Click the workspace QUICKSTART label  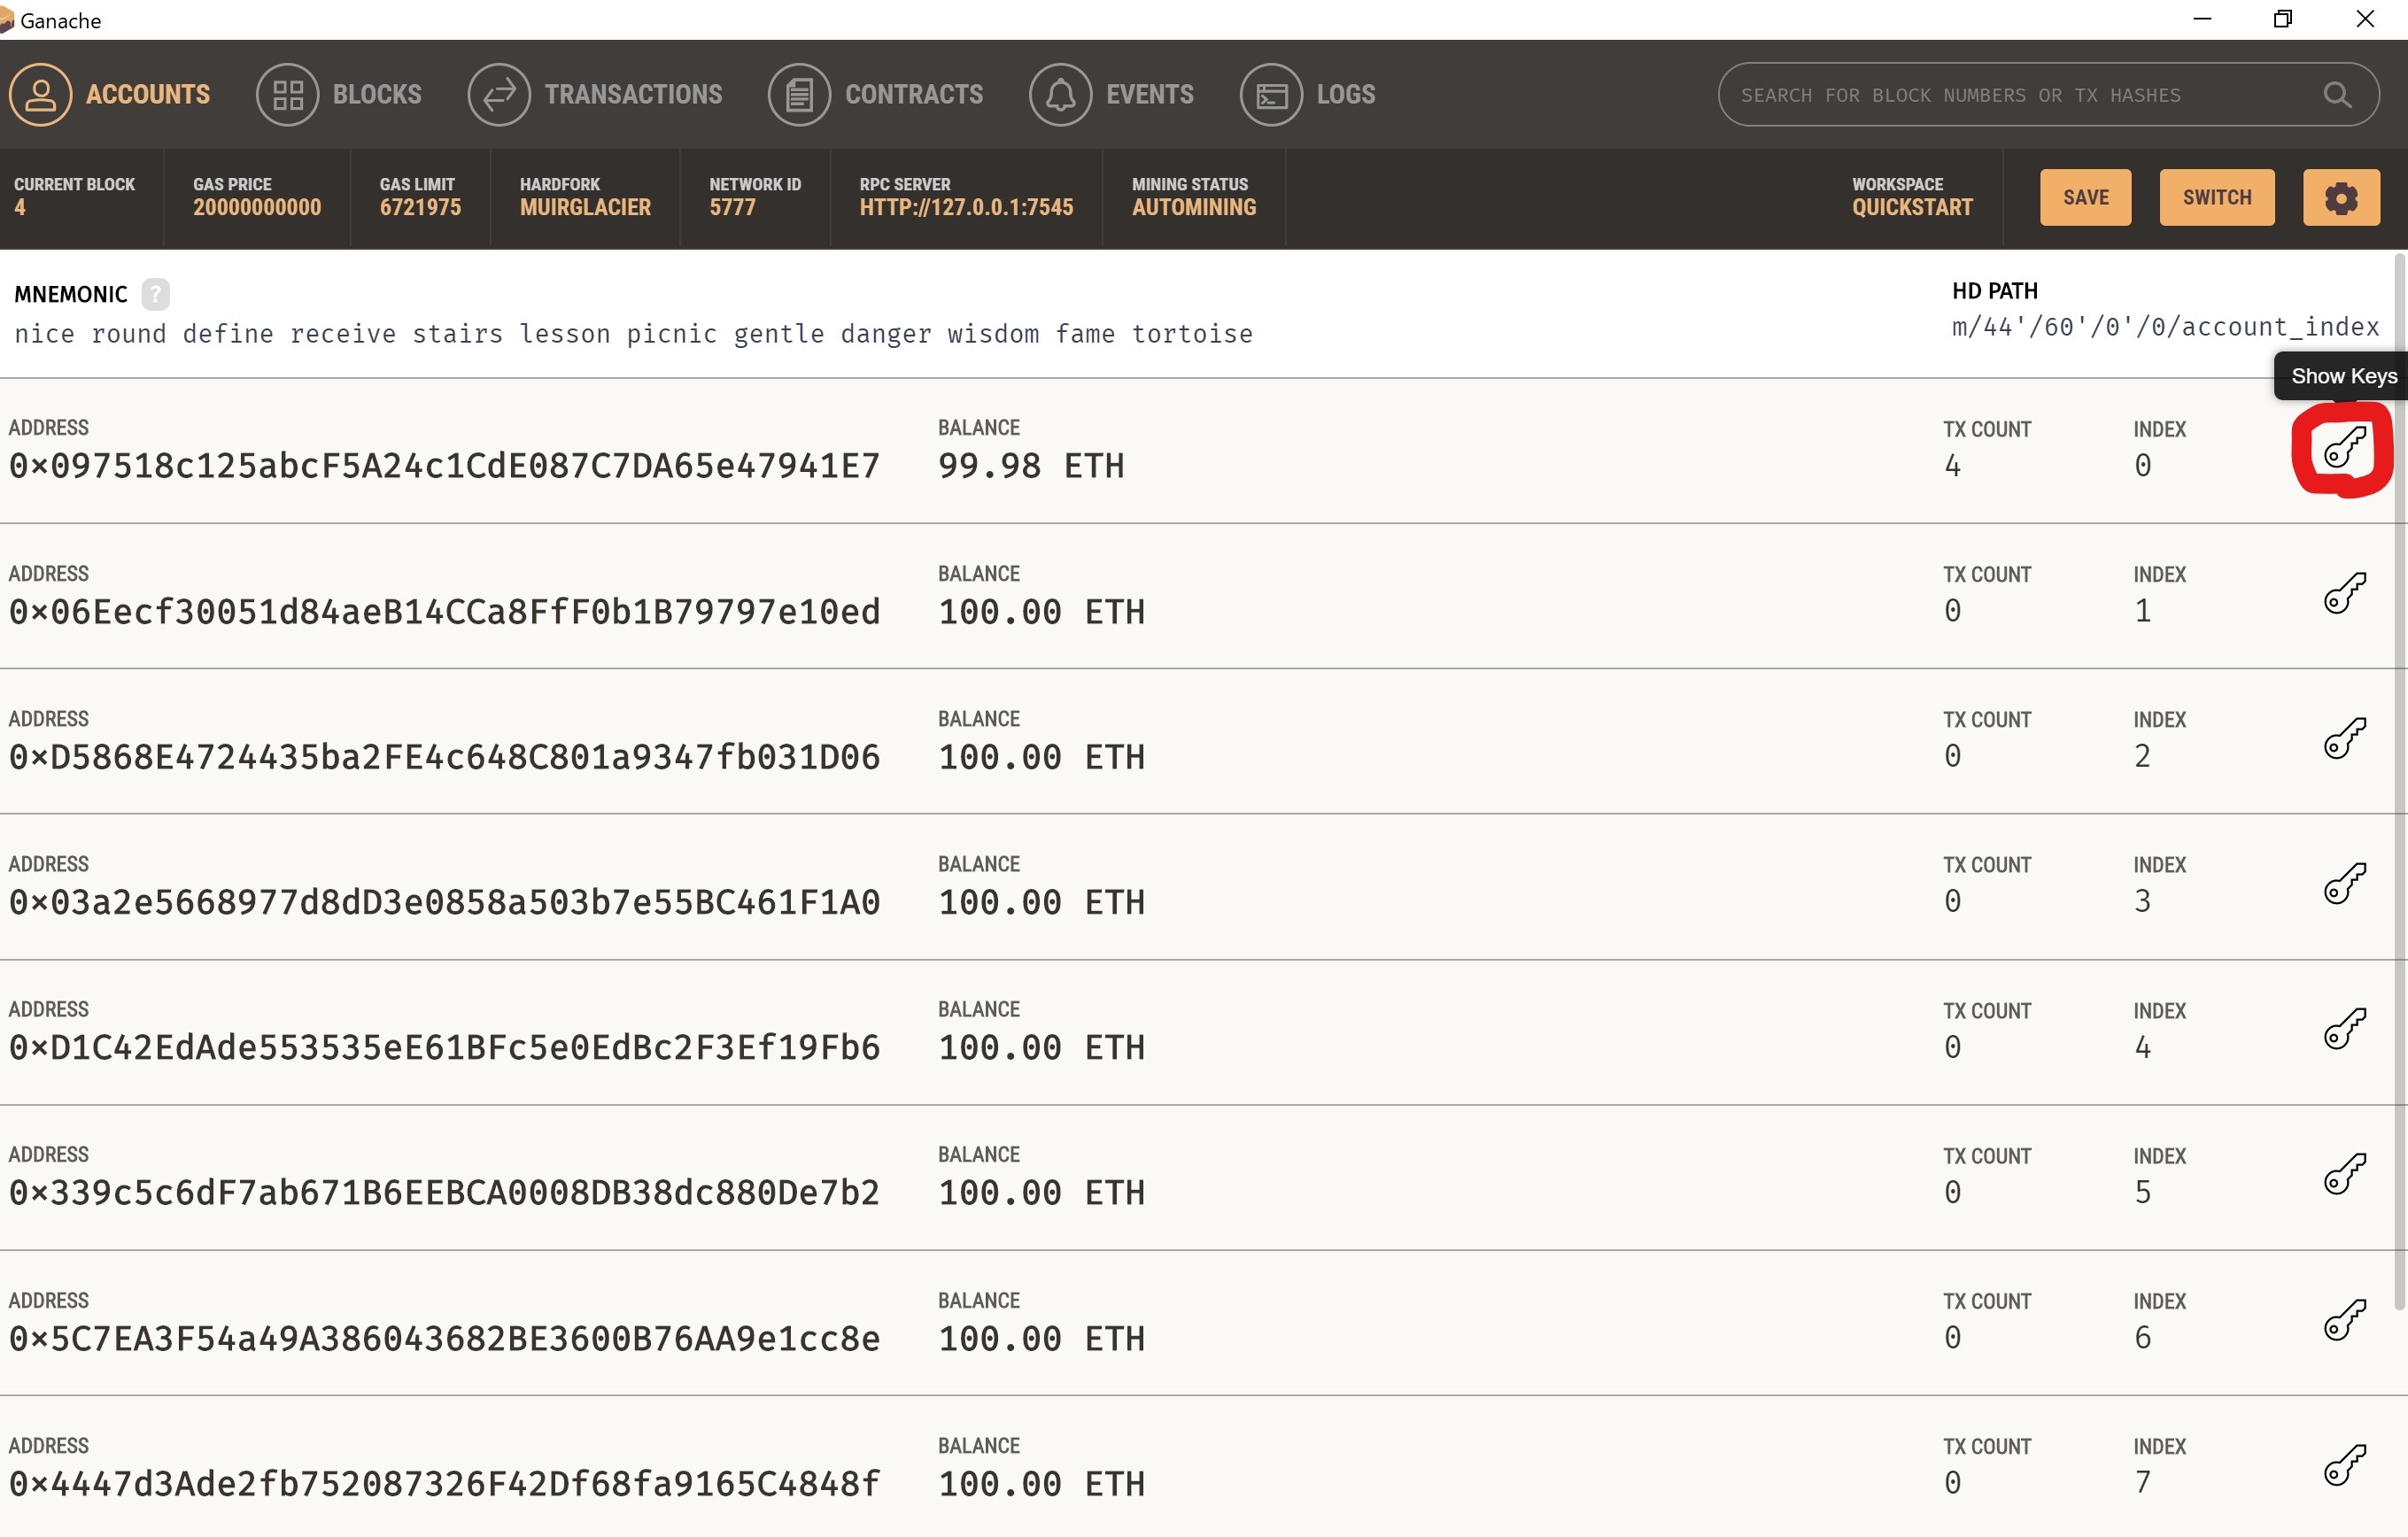pyautogui.click(x=1912, y=207)
